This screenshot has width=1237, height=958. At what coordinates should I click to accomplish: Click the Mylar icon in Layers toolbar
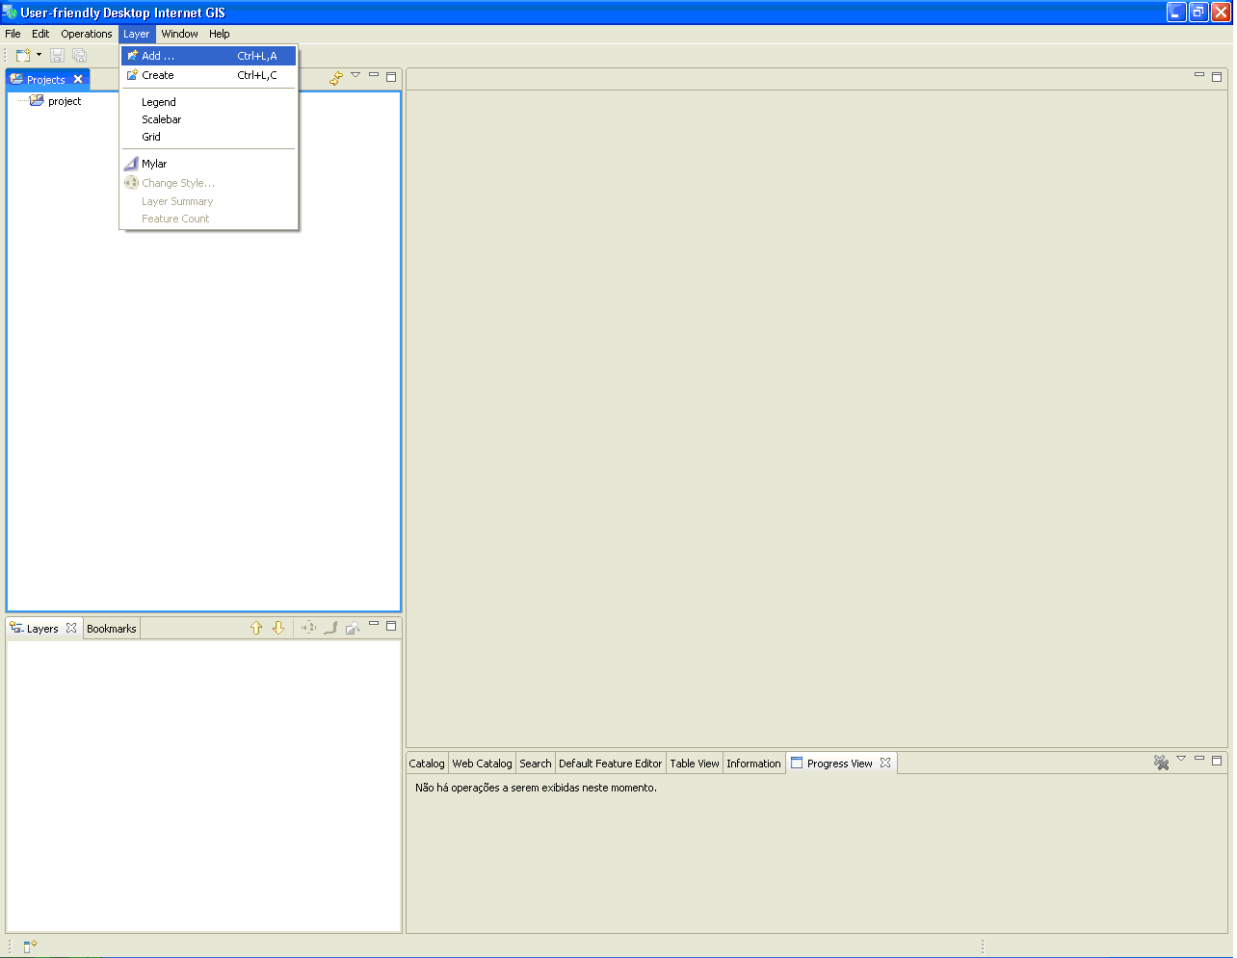tap(330, 628)
